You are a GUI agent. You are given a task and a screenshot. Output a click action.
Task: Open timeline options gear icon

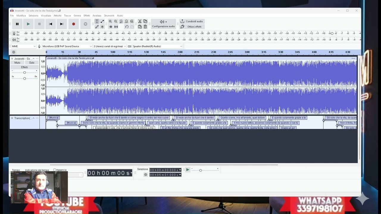(13, 52)
